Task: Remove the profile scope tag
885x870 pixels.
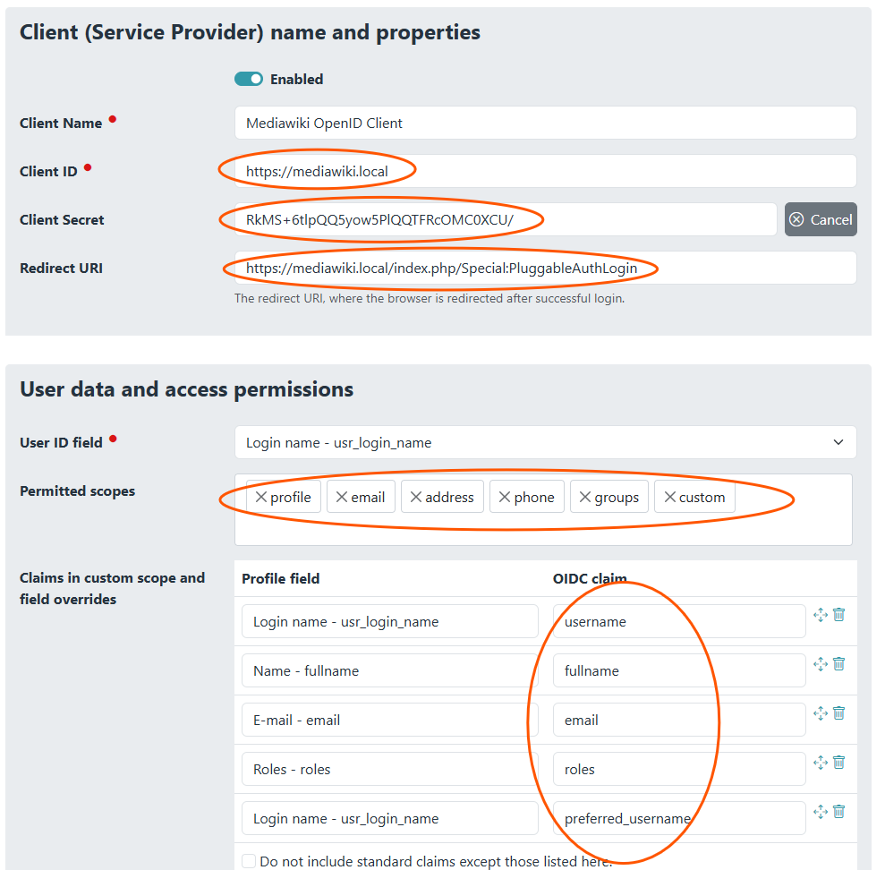Action: (261, 498)
